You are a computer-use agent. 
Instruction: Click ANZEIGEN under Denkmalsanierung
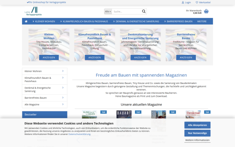pos(140,58)
